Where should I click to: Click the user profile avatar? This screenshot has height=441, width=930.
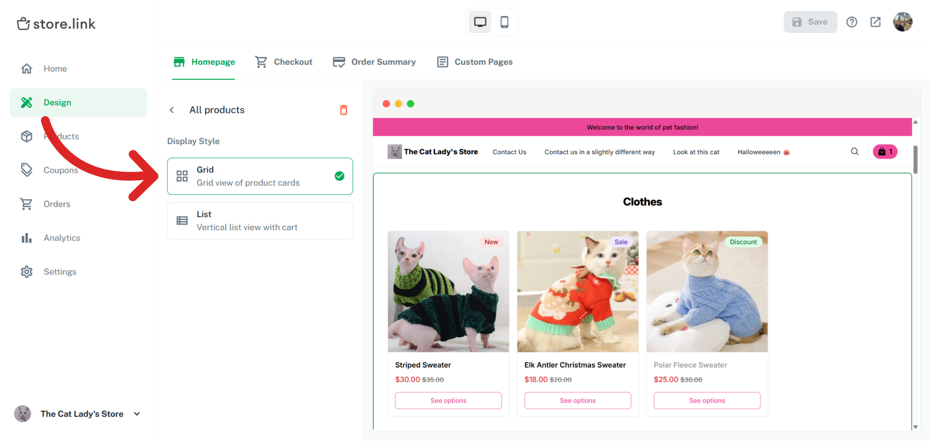point(903,22)
